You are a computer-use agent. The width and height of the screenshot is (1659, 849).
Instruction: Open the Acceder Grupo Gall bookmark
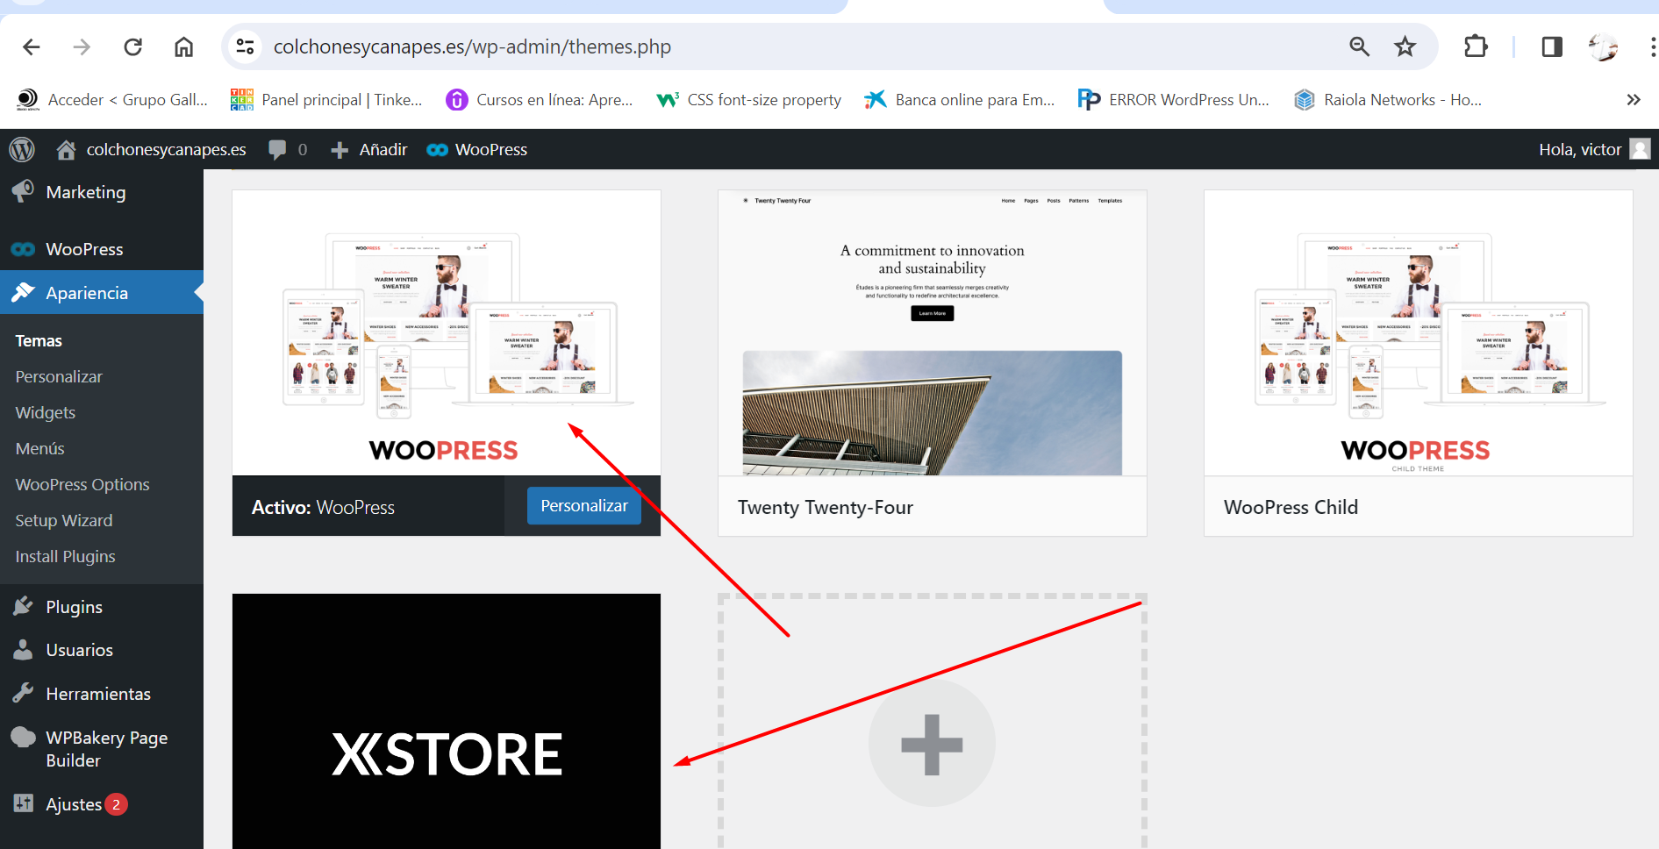click(112, 100)
